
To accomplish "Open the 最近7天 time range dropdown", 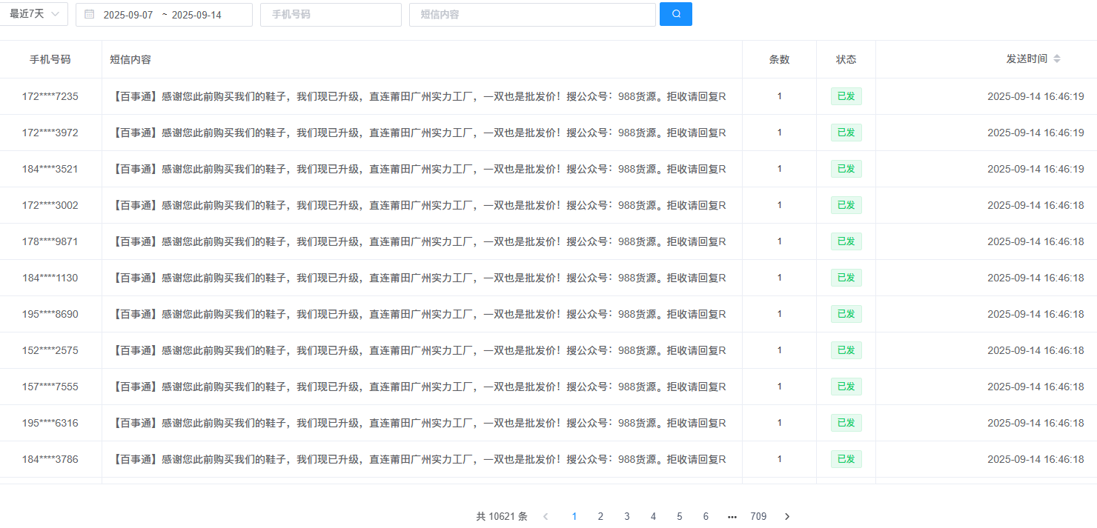I will pyautogui.click(x=33, y=14).
